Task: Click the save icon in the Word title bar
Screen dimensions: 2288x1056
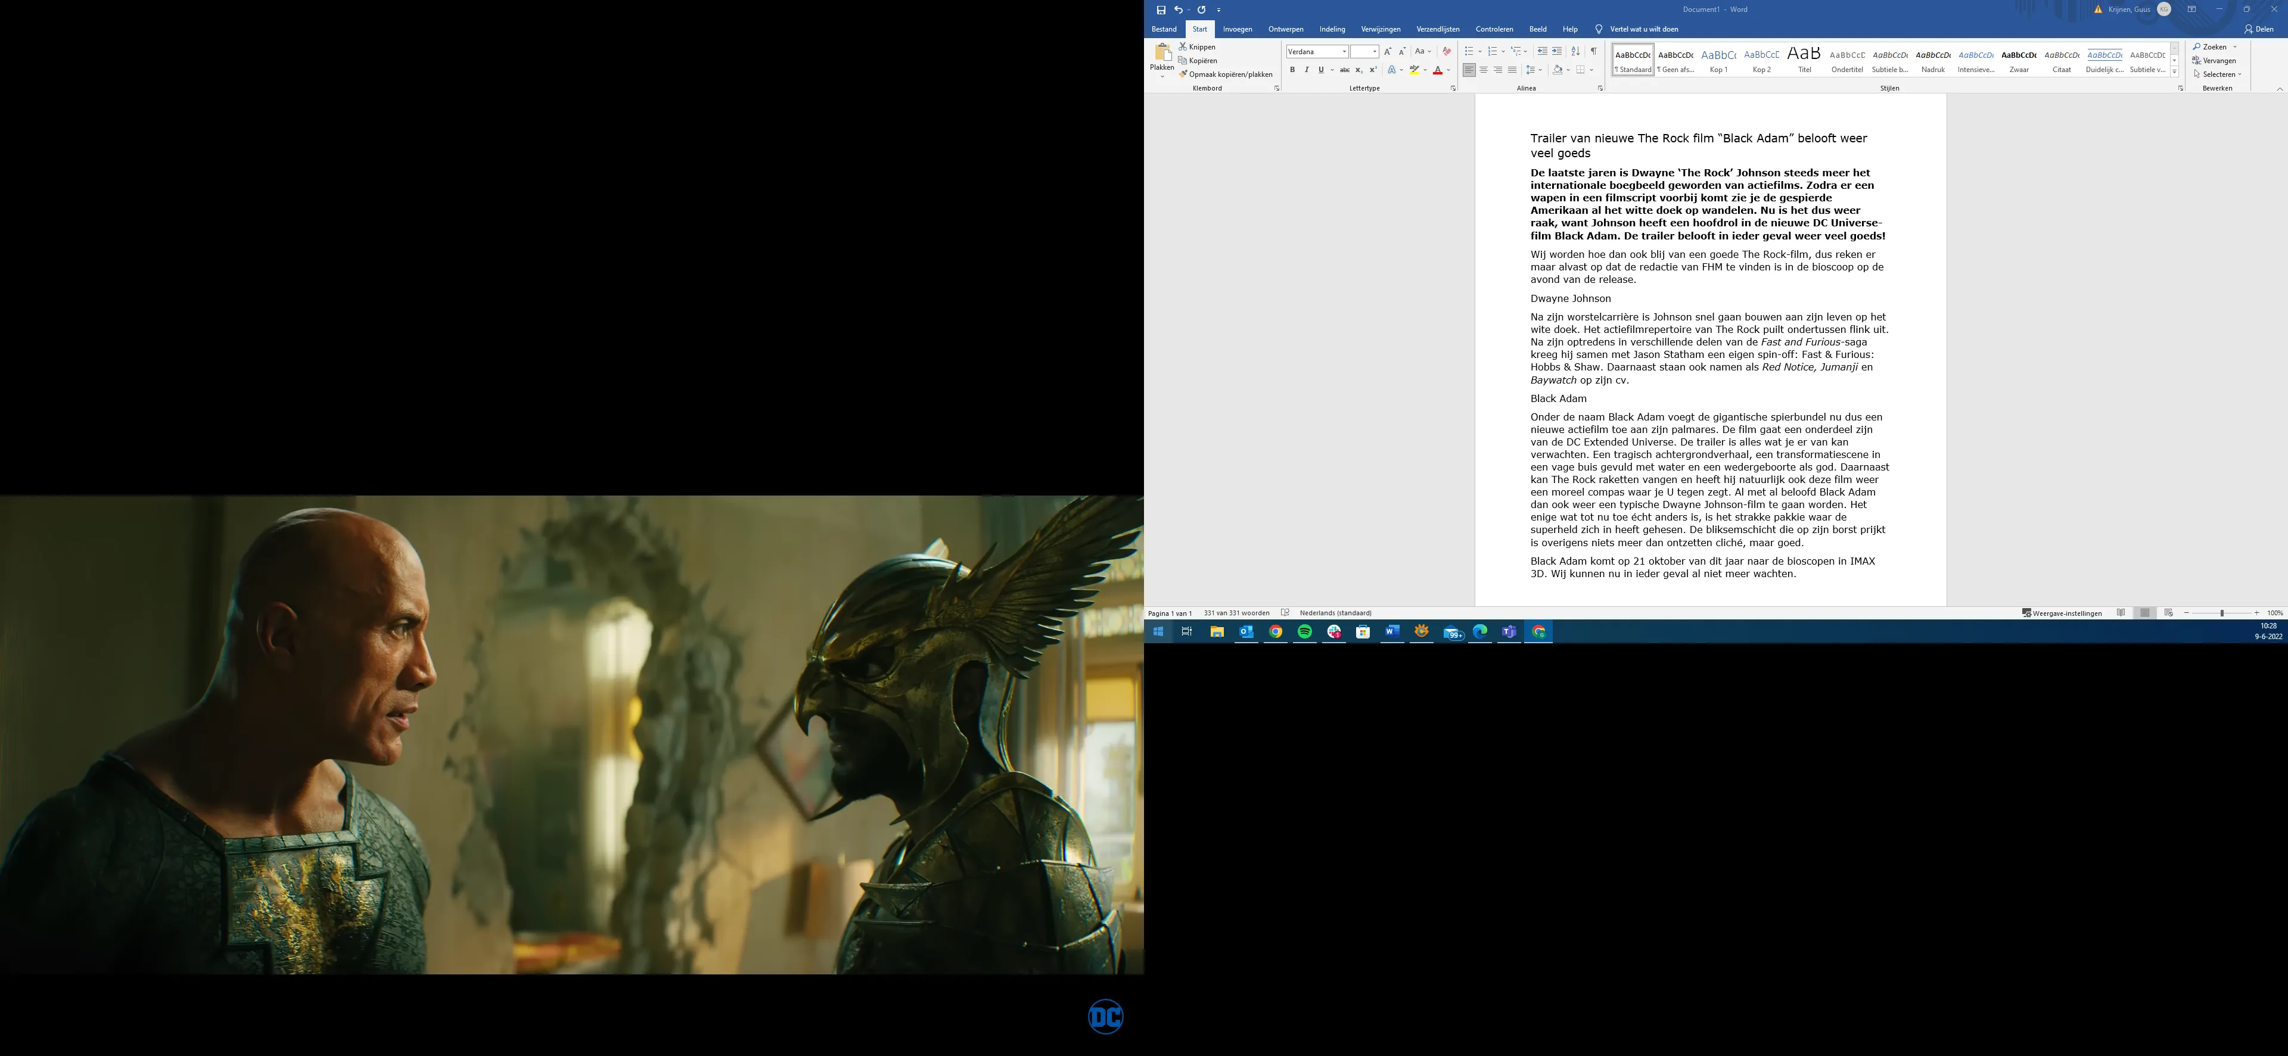Action: coord(1161,10)
